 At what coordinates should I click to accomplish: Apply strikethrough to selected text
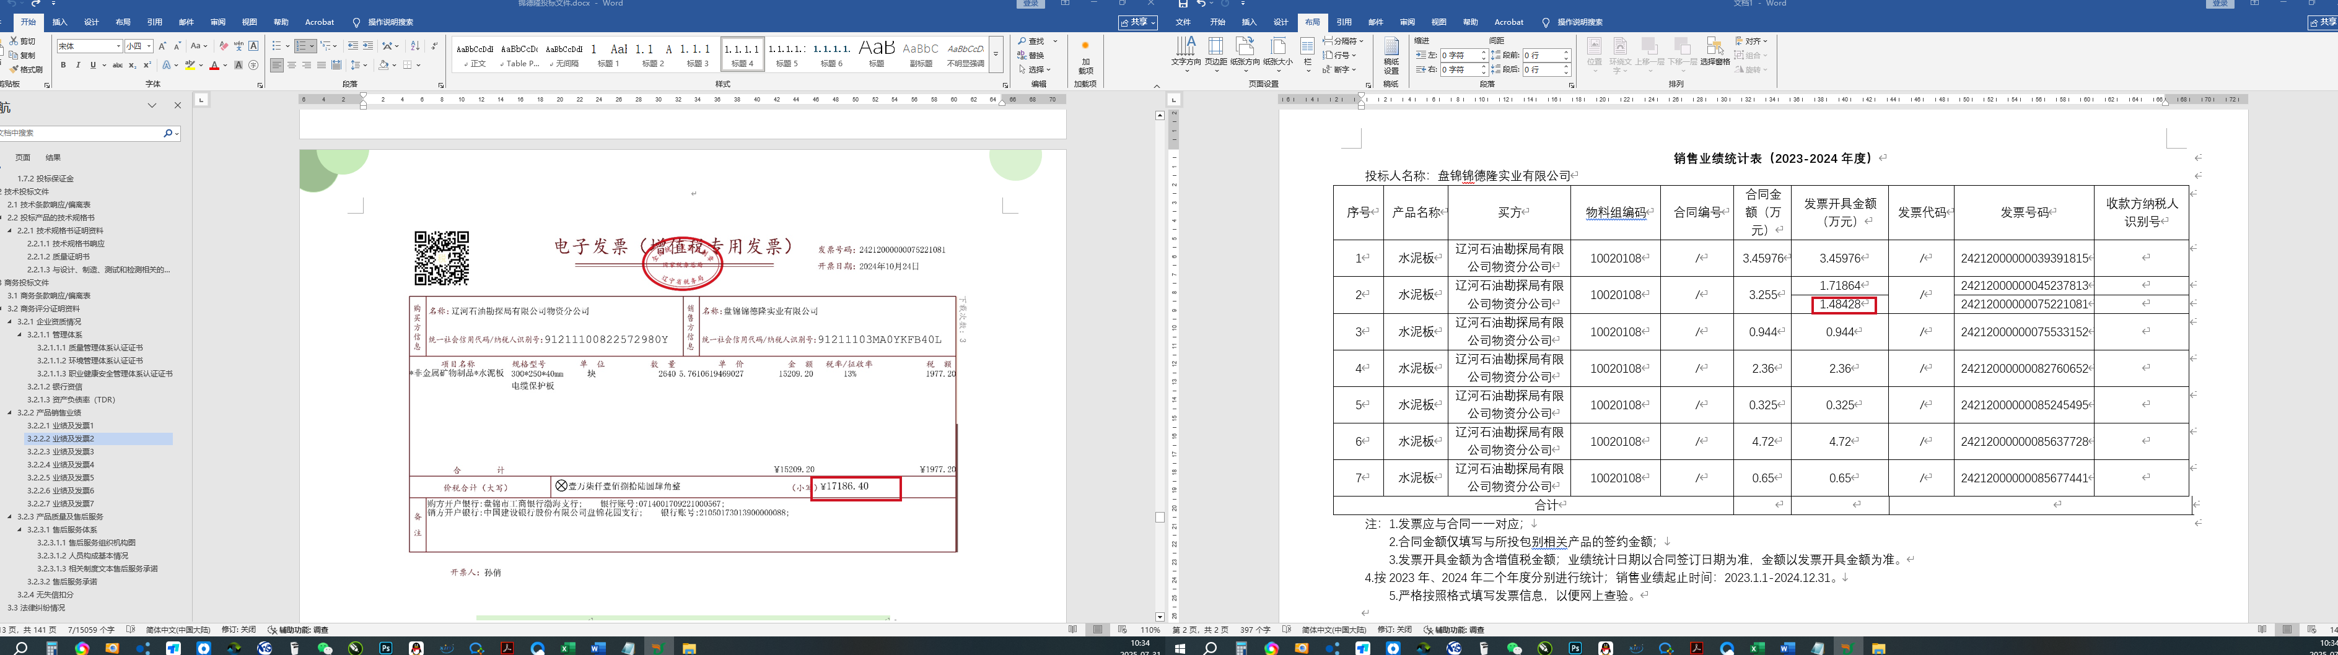[x=117, y=66]
